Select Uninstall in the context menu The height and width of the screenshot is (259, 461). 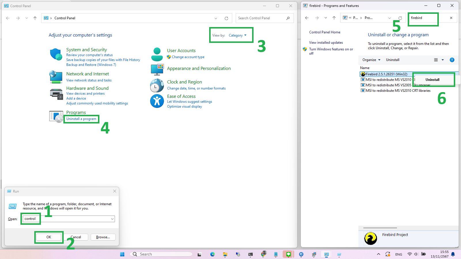432,80
